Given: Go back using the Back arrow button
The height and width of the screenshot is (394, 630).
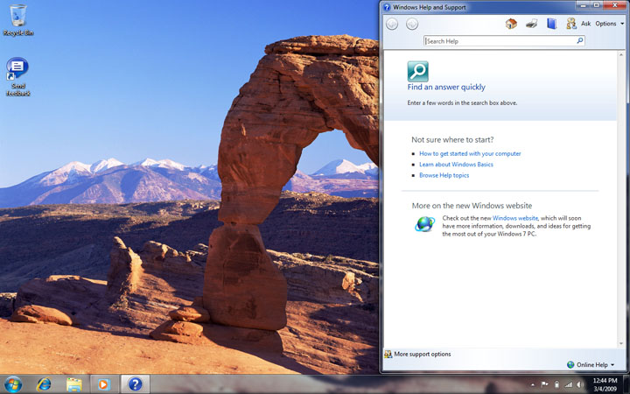Looking at the screenshot, I should [x=392, y=25].
